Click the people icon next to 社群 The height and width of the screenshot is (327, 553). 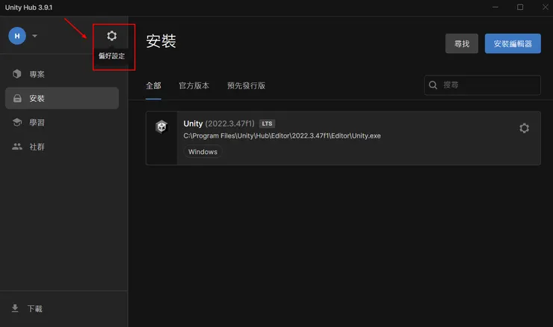[17, 147]
